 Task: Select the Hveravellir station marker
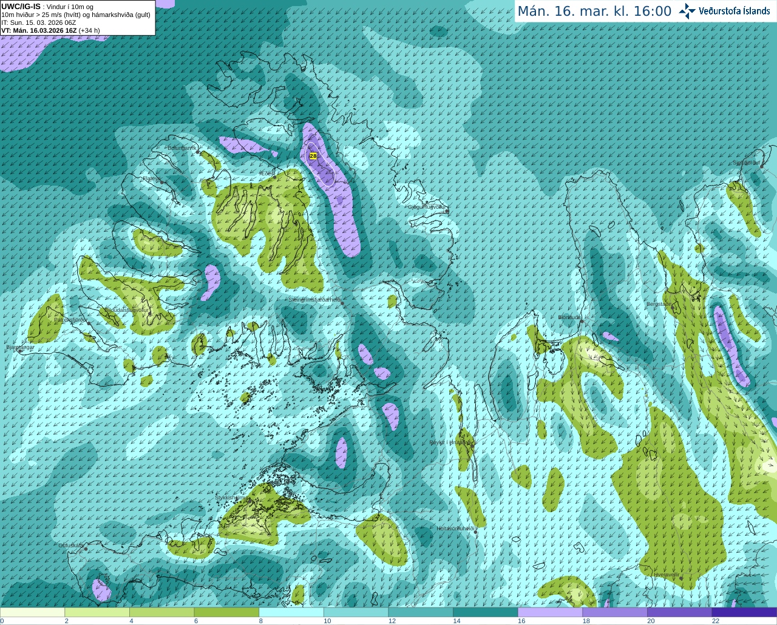coord(680,578)
